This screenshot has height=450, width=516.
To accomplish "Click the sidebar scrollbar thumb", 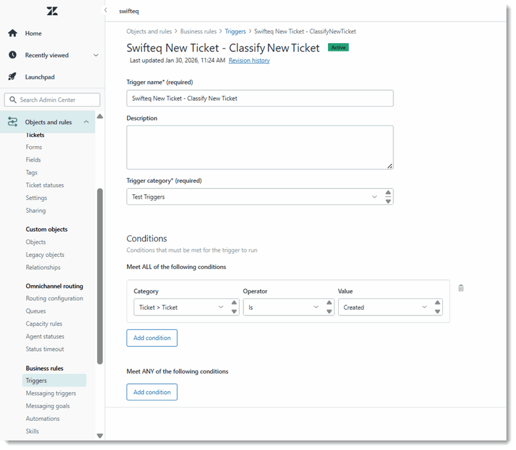I will [100, 276].
